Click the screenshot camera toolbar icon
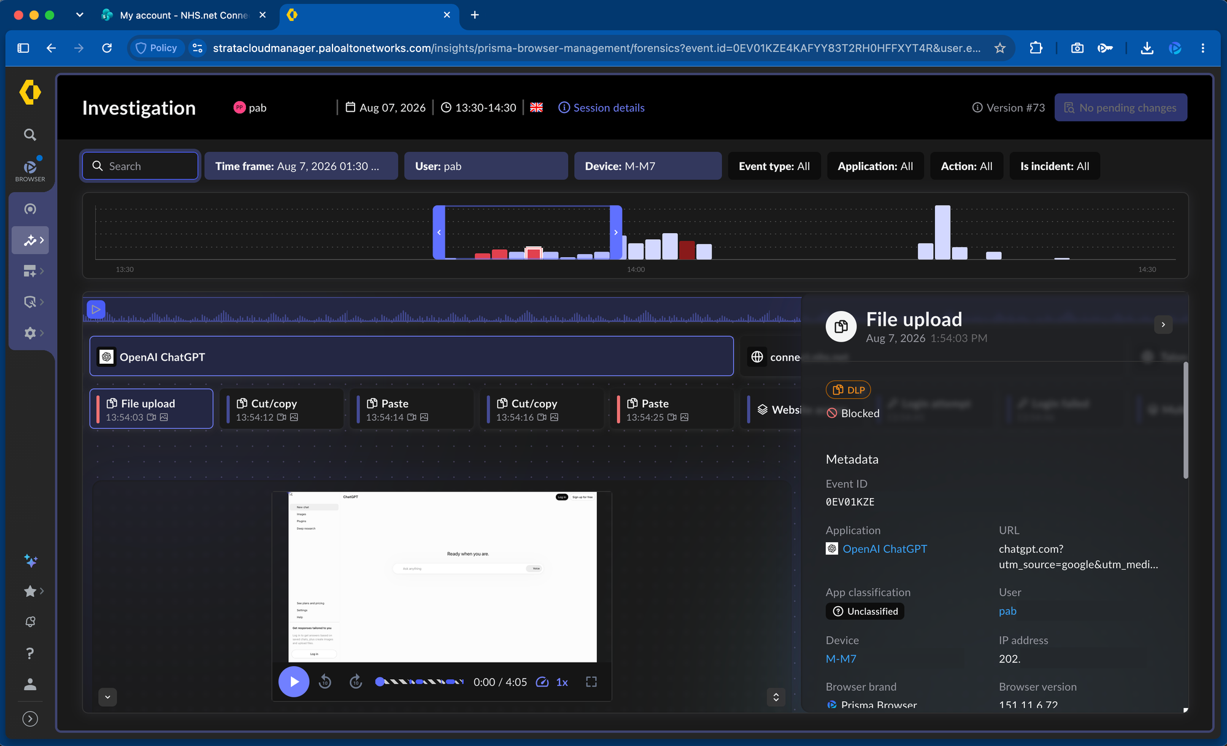The height and width of the screenshot is (746, 1227). tap(1077, 48)
